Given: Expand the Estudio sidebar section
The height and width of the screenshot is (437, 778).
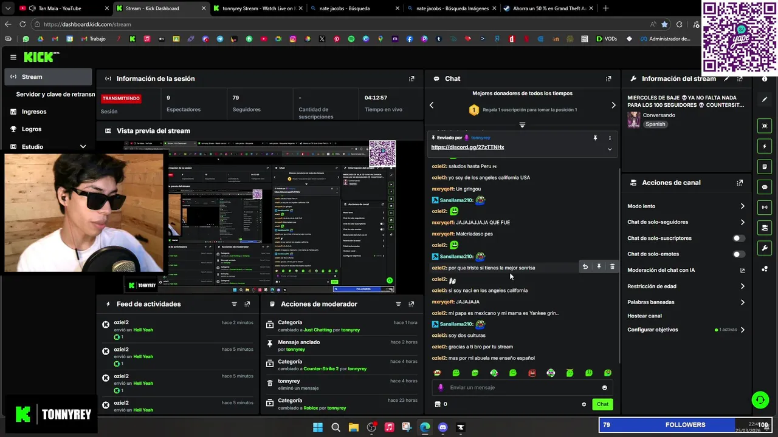Looking at the screenshot, I should click(x=83, y=146).
